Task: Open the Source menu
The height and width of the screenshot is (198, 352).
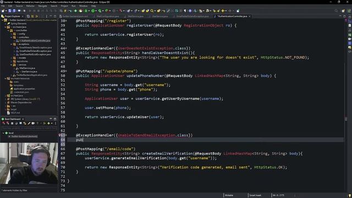Action: tap(19, 6)
